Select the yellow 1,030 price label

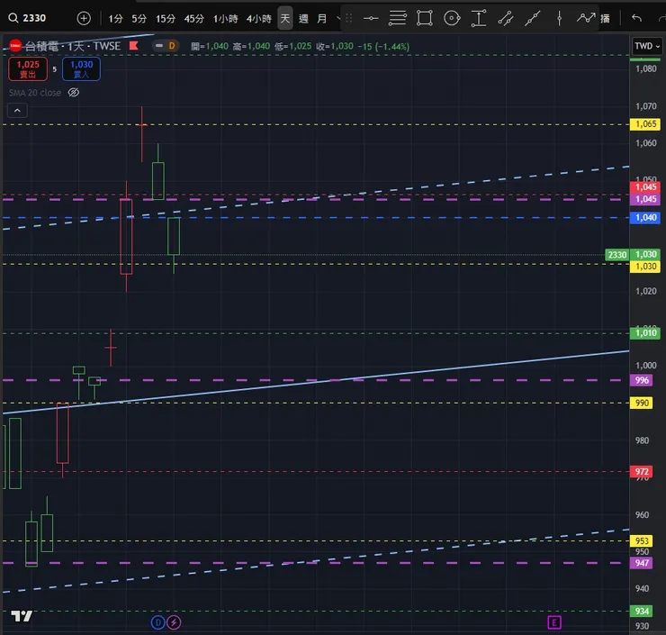[x=645, y=267]
